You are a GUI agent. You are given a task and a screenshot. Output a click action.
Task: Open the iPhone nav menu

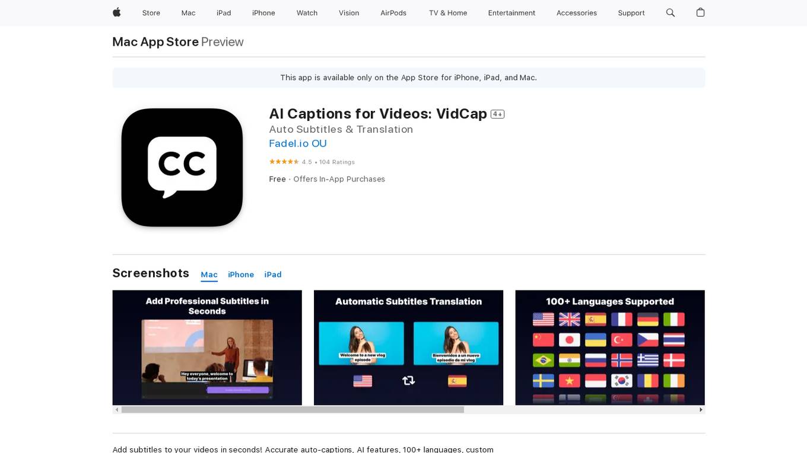click(x=263, y=13)
